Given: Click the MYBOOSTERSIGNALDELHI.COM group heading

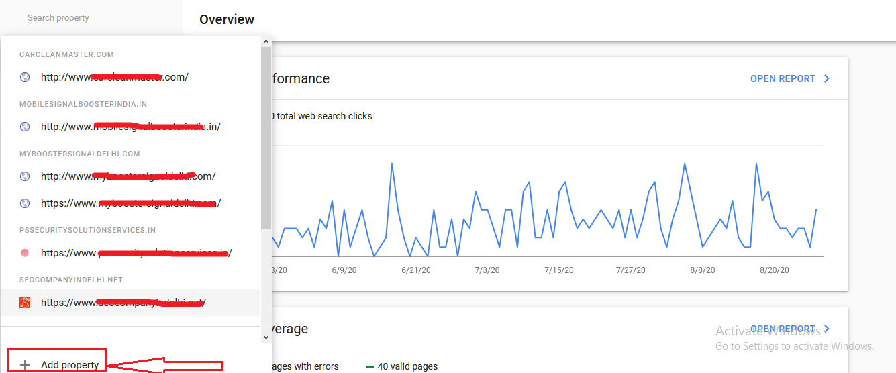Looking at the screenshot, I should pos(80,154).
